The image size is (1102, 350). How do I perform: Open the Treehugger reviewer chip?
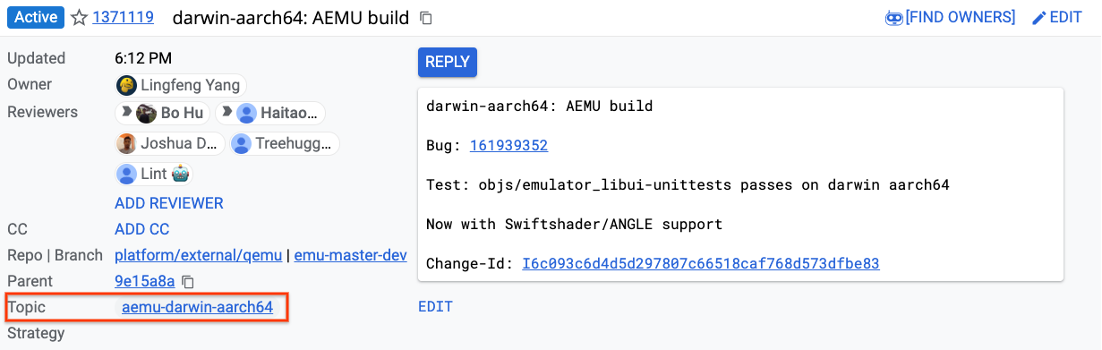pyautogui.click(x=285, y=143)
